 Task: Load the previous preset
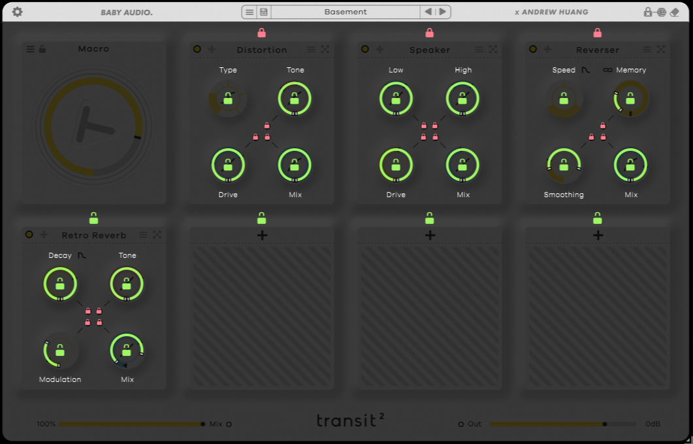pos(428,12)
